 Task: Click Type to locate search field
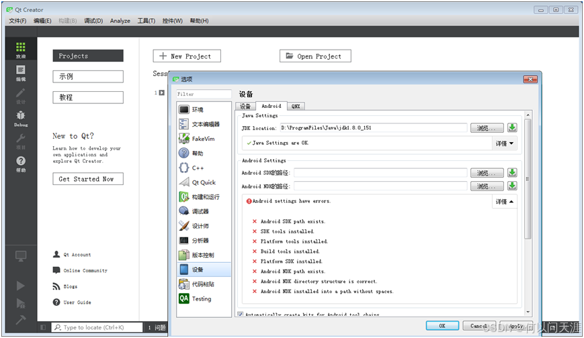pos(97,327)
